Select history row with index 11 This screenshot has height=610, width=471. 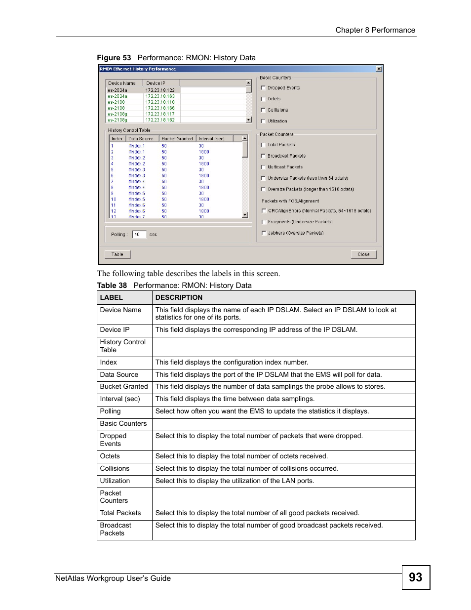click(175, 205)
